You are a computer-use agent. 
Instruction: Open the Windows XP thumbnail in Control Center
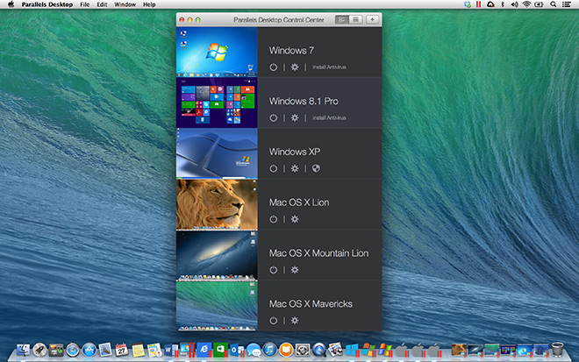point(217,153)
